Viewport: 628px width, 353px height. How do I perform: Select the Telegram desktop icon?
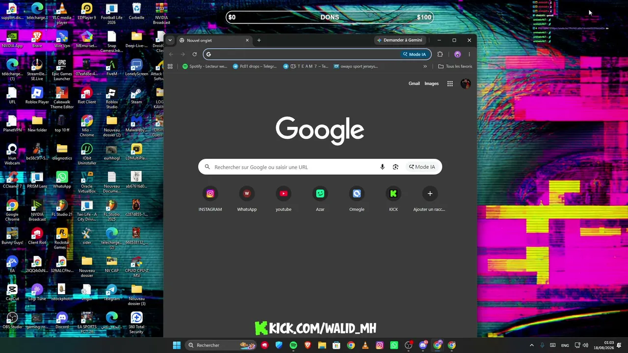click(111, 293)
